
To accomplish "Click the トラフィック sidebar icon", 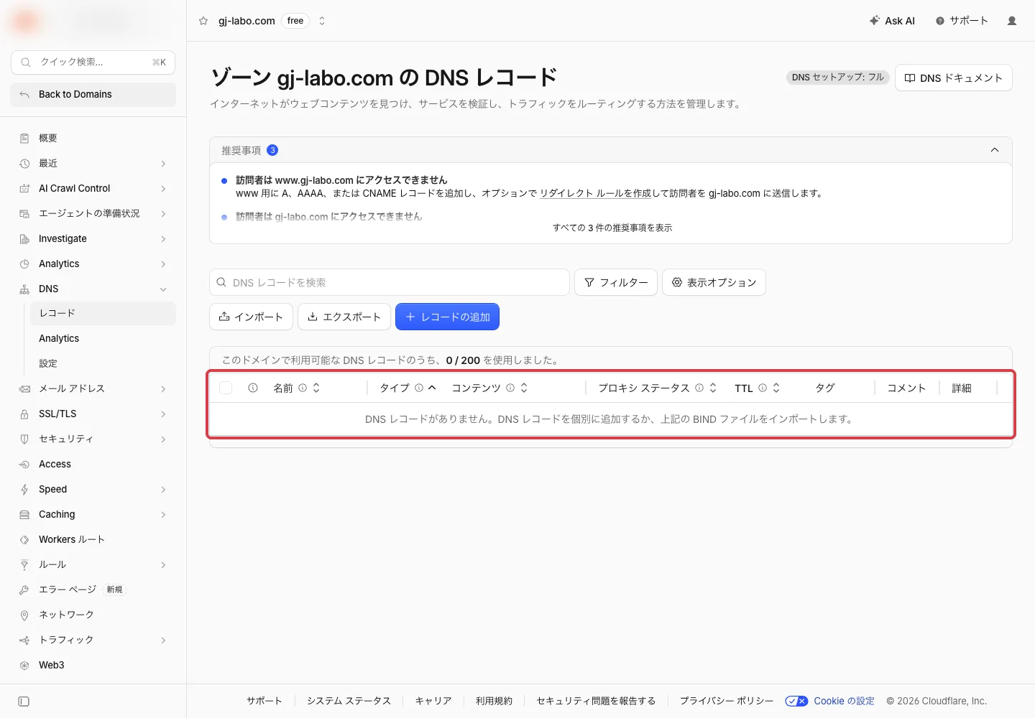I will coord(24,640).
